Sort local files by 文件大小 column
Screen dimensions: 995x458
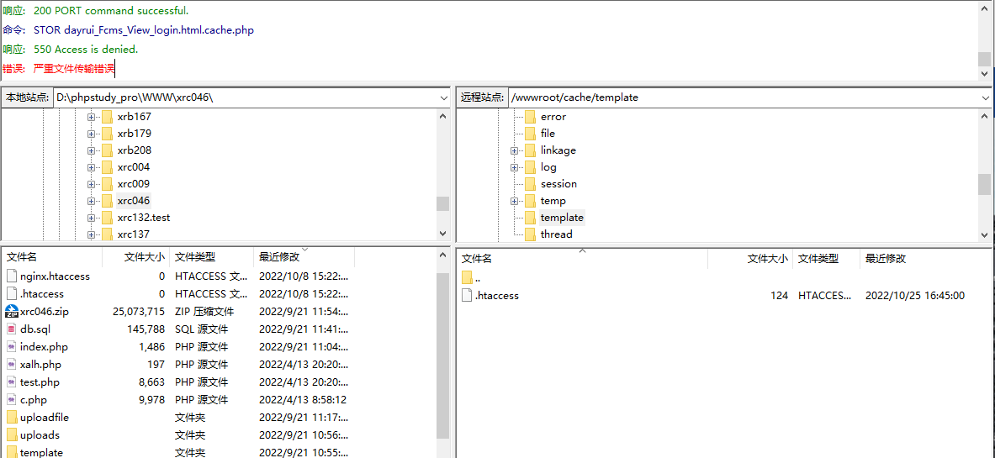point(144,258)
